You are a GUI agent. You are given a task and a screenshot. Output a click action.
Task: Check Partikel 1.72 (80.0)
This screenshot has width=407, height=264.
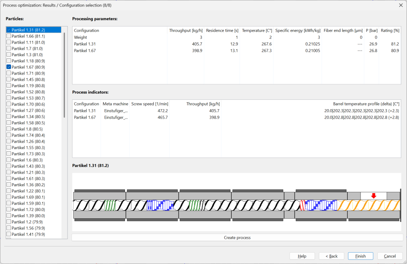point(9,209)
